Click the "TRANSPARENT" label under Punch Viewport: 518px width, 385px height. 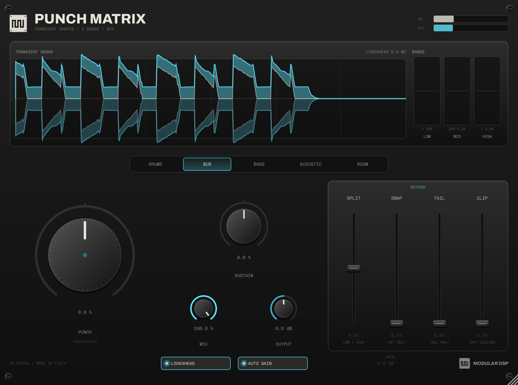[85, 342]
